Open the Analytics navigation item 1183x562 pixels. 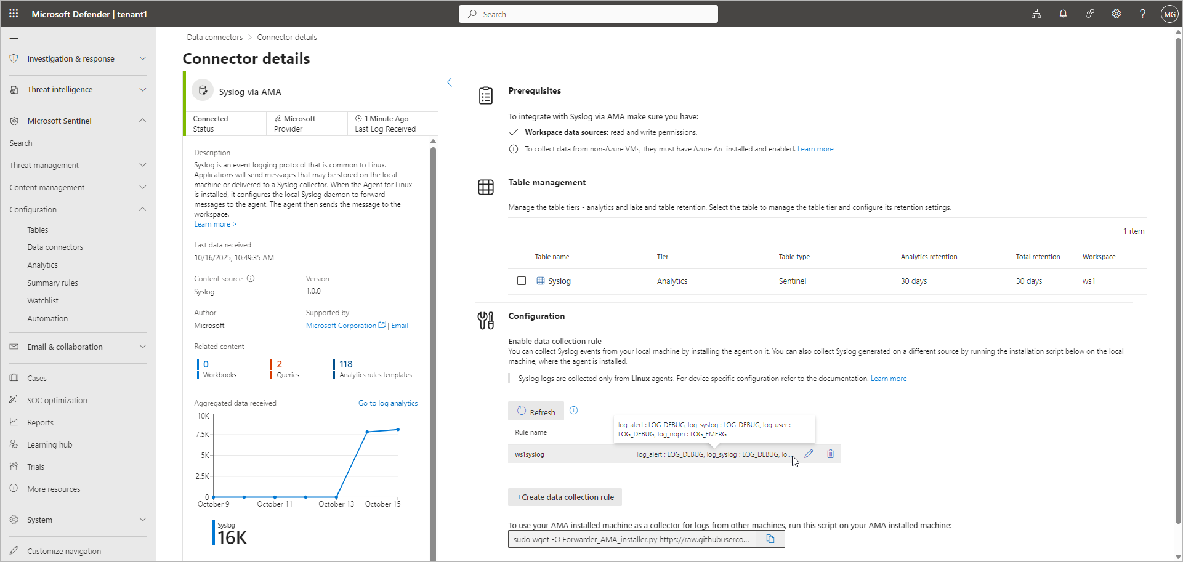click(42, 265)
